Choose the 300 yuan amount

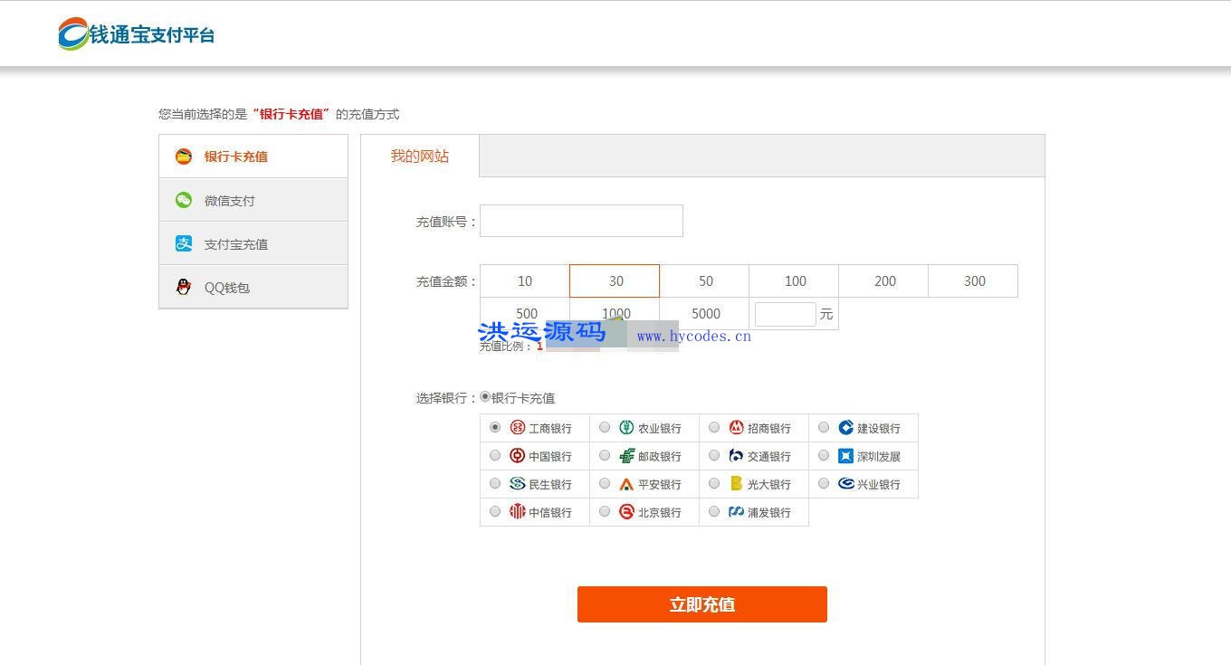coord(973,280)
